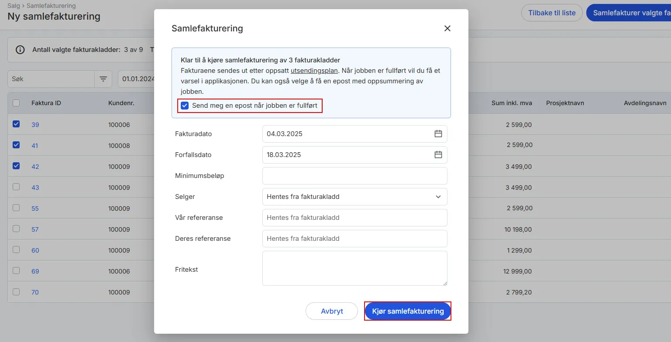The image size is (671, 342).
Task: Click Tilbake til liste
Action: 551,13
